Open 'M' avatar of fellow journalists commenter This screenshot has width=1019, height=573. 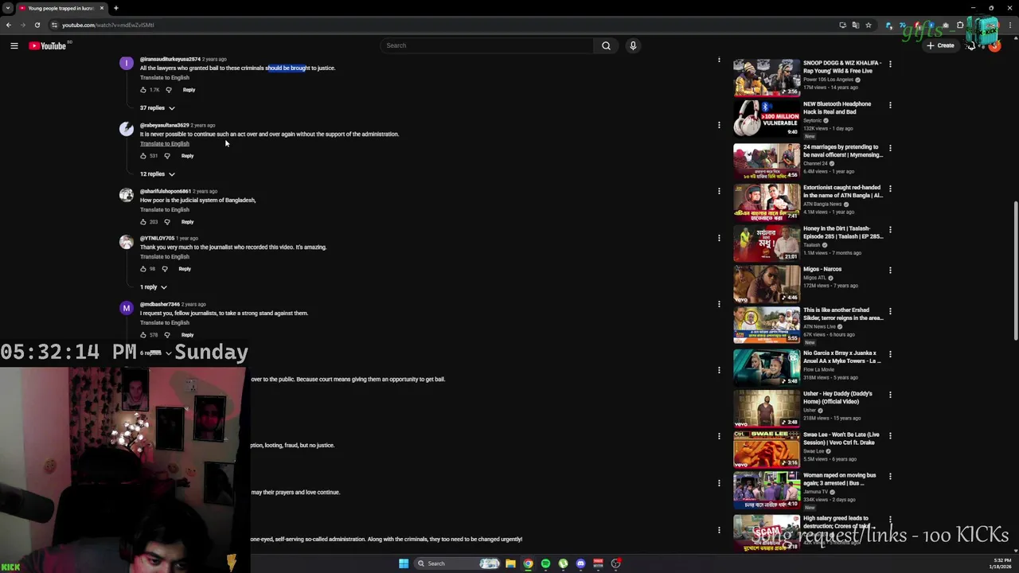click(x=127, y=308)
